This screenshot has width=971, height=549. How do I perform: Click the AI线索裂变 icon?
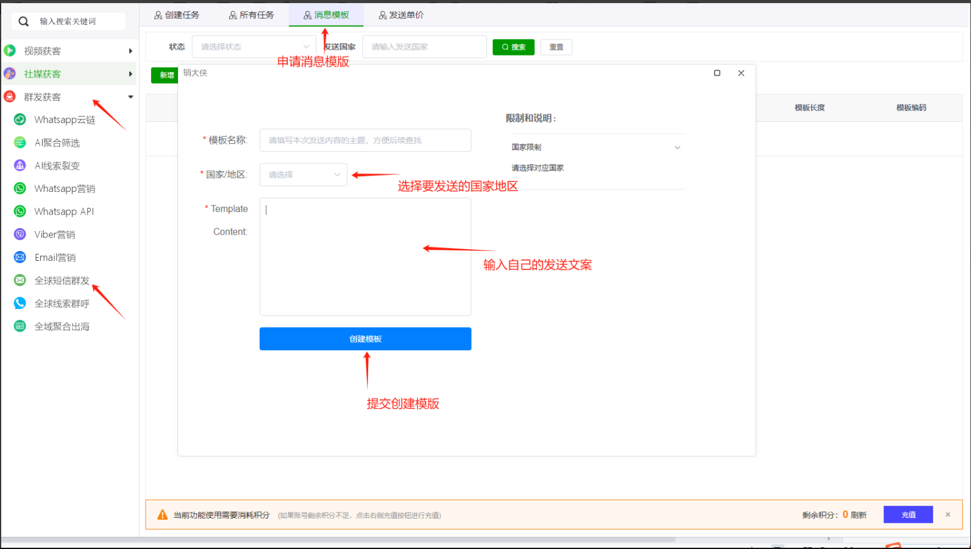(20, 165)
